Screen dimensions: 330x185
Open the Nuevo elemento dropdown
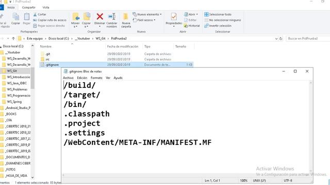[x=147, y=14]
